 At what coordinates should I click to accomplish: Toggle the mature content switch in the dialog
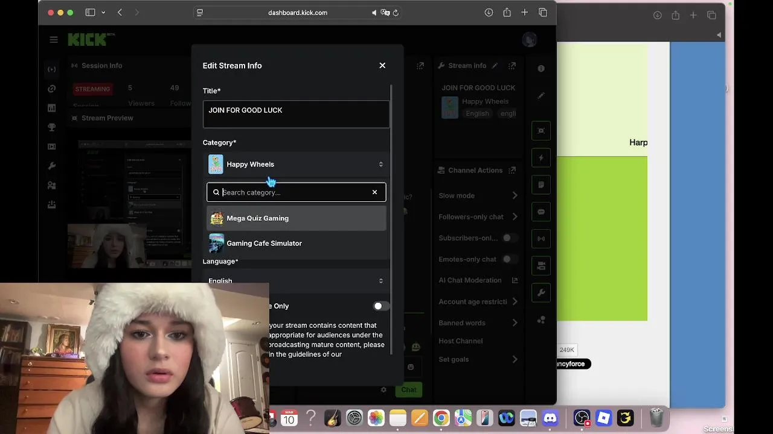380,306
